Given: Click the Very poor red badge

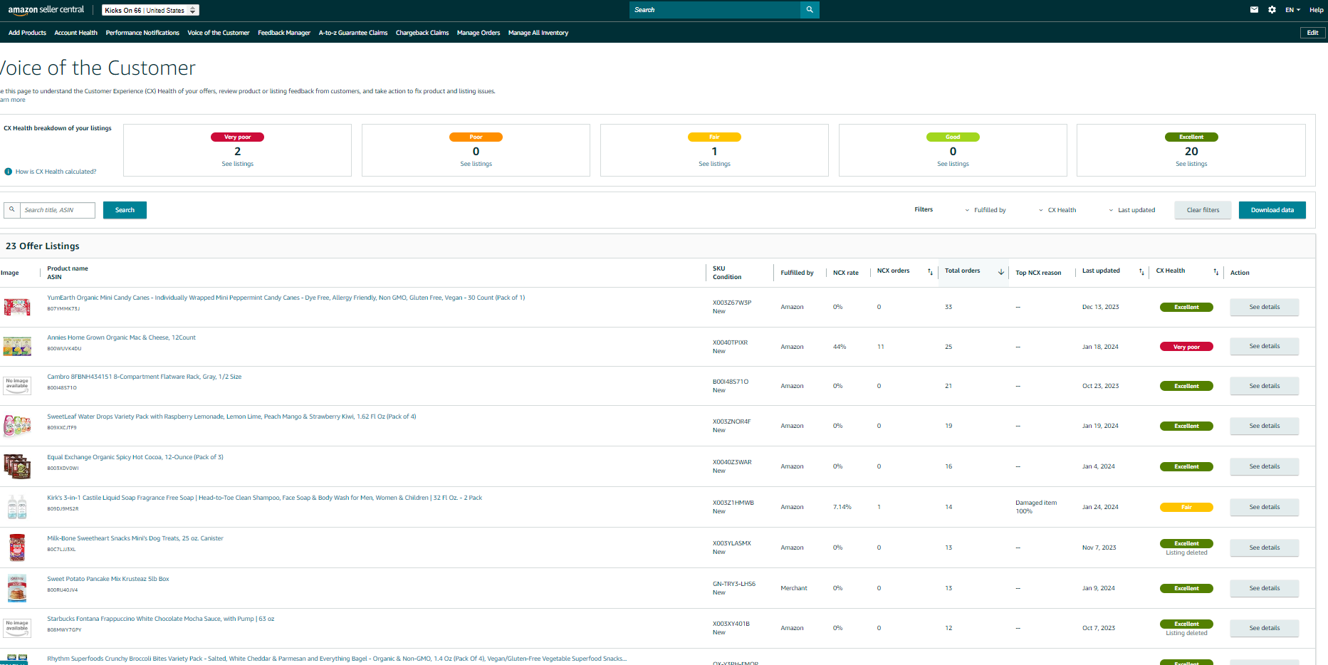Looking at the screenshot, I should tap(238, 137).
